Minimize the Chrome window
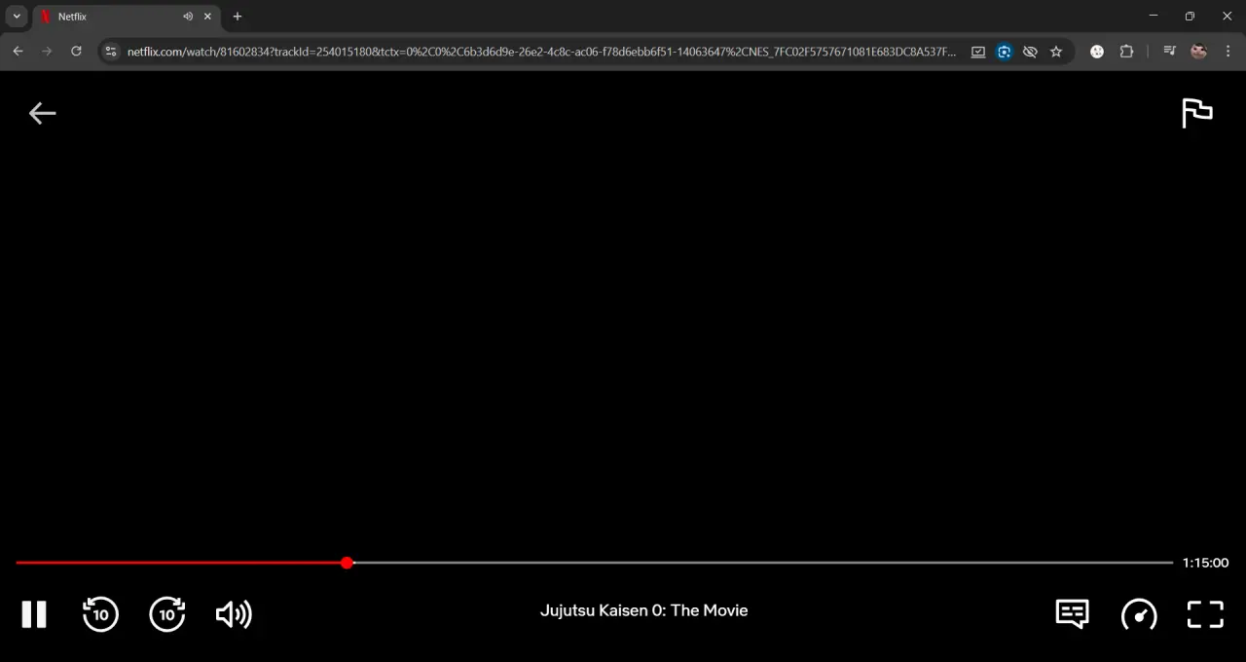This screenshot has height=662, width=1246. 1154,16
